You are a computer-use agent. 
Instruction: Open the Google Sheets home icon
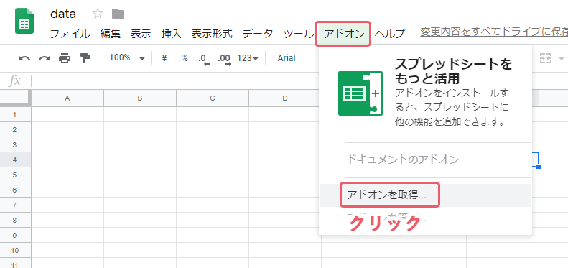[24, 21]
